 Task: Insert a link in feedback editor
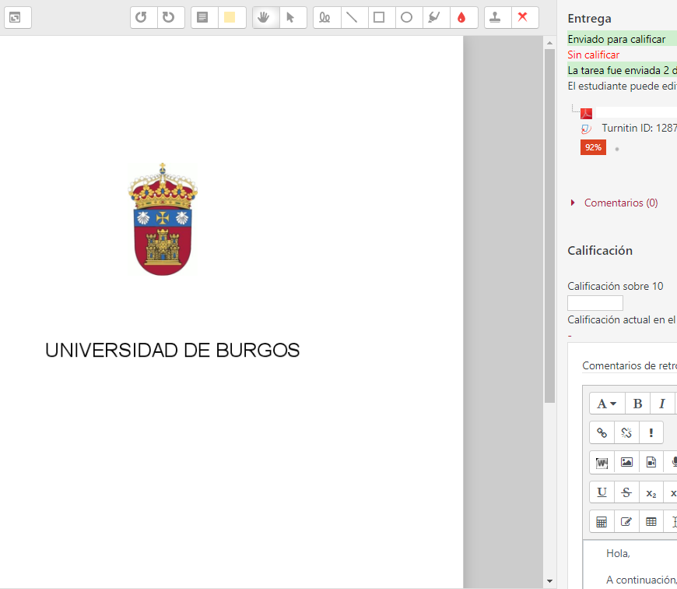pyautogui.click(x=602, y=432)
